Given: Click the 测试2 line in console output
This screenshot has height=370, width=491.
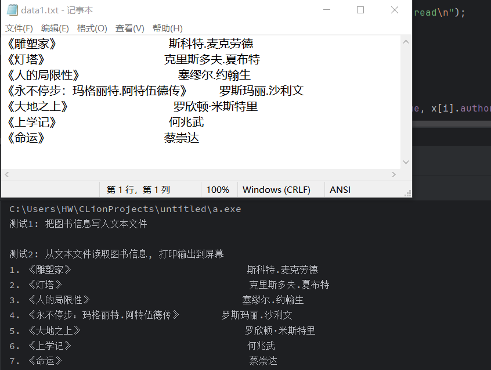Looking at the screenshot, I should coord(117,254).
